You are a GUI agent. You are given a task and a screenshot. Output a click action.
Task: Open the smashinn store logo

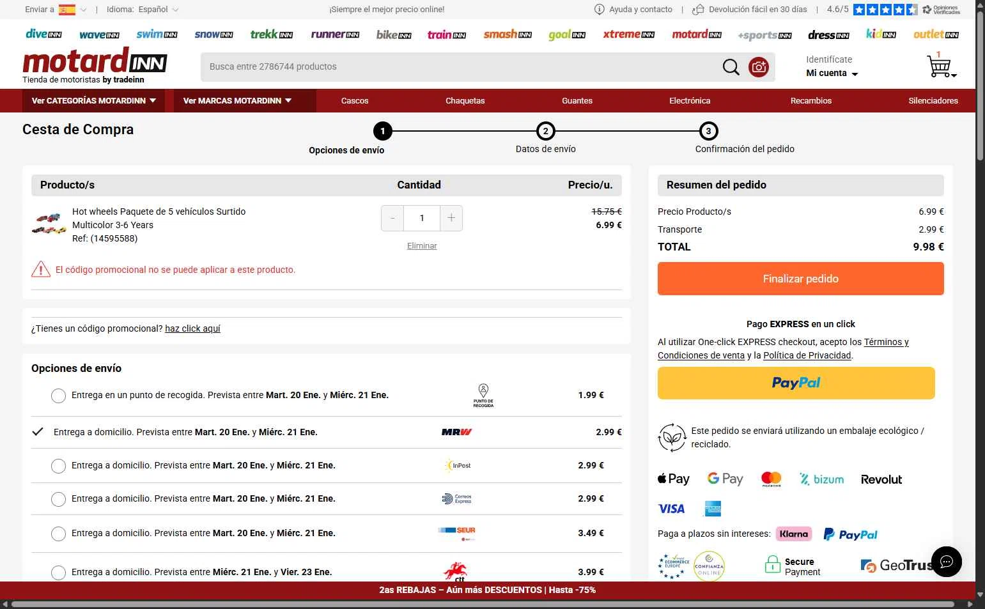(508, 35)
